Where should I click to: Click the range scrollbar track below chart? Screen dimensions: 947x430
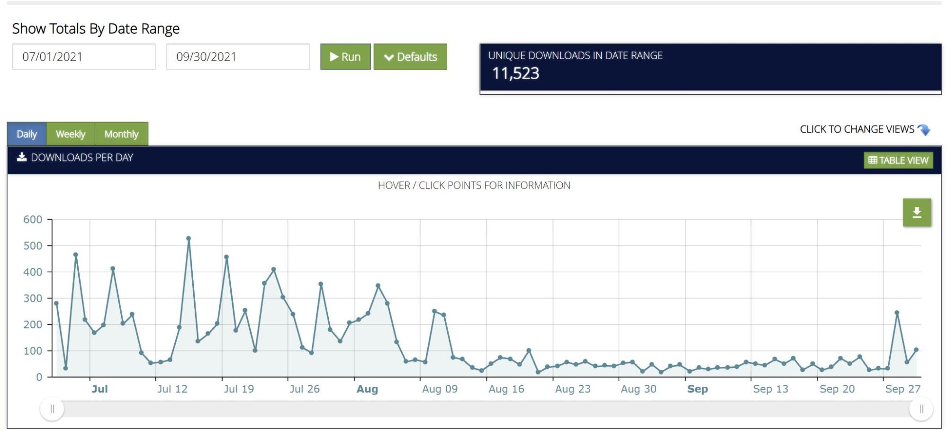[x=474, y=409]
